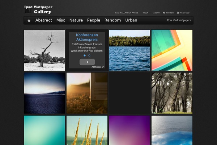The height and width of the screenshot is (145, 217).
Task: Open the lake and forest wallpaper
Action: click(129, 50)
